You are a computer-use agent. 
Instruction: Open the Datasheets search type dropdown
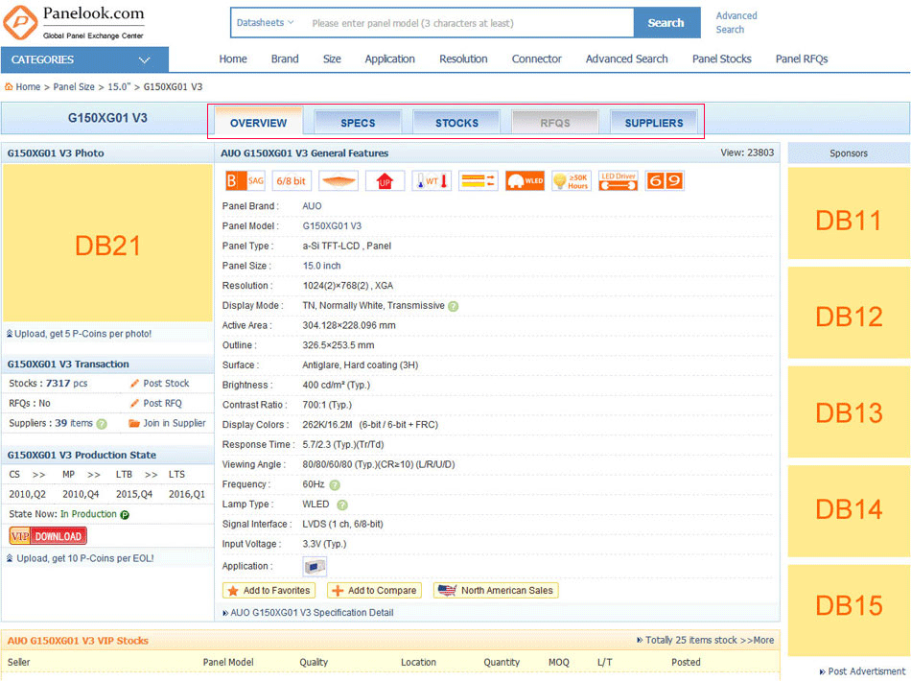tap(266, 23)
